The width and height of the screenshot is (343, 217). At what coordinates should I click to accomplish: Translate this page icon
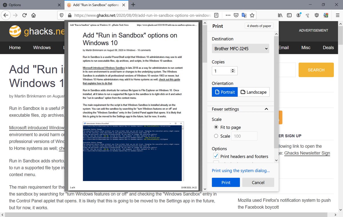pyautogui.click(x=244, y=15)
